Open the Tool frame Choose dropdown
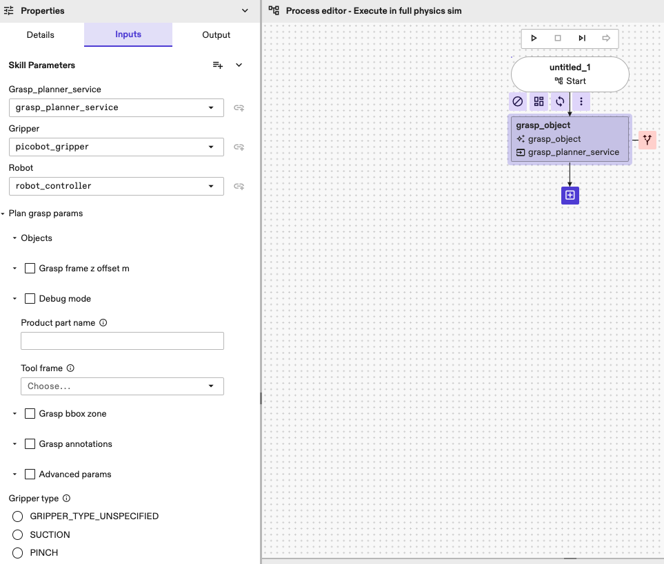The height and width of the screenshot is (564, 664). [x=122, y=386]
